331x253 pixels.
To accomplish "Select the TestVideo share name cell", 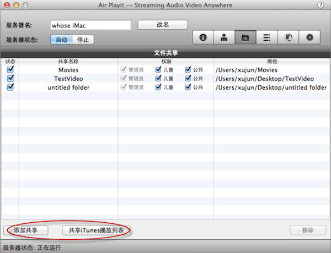I will pyautogui.click(x=68, y=79).
